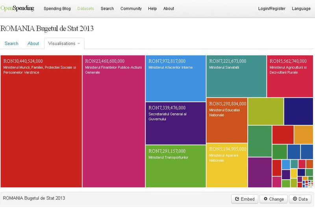Select the Ministerul Transporturilor green tile
Viewport: 315px width, 208px height.
(x=176, y=166)
